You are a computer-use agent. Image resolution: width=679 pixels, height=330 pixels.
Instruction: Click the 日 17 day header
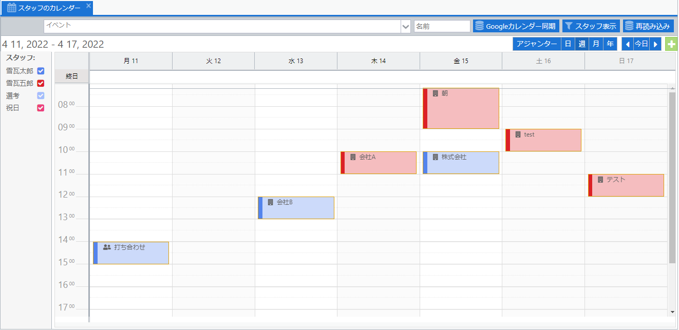tap(626, 61)
